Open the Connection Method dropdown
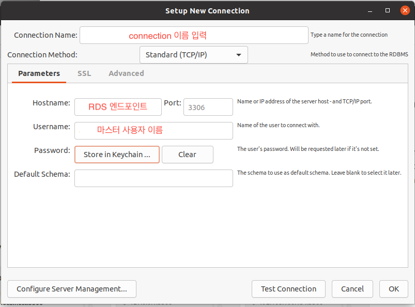Screen dimensions: 415x307 click(x=194, y=55)
